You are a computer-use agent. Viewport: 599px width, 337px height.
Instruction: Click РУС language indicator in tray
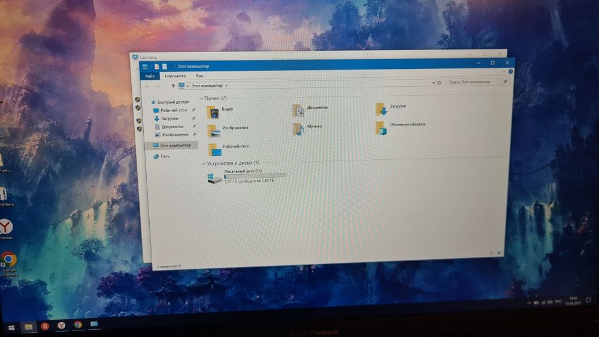click(558, 302)
